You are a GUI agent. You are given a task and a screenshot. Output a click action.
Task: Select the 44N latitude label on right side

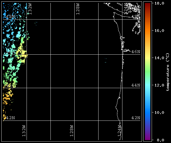136,85
